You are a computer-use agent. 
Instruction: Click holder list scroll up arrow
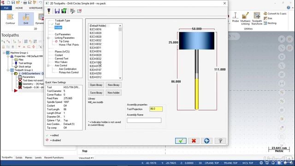click(x=120, y=26)
